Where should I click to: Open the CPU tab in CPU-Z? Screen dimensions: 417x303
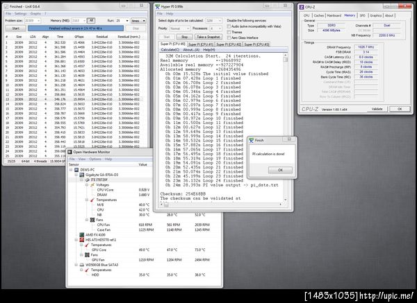pos(306,16)
